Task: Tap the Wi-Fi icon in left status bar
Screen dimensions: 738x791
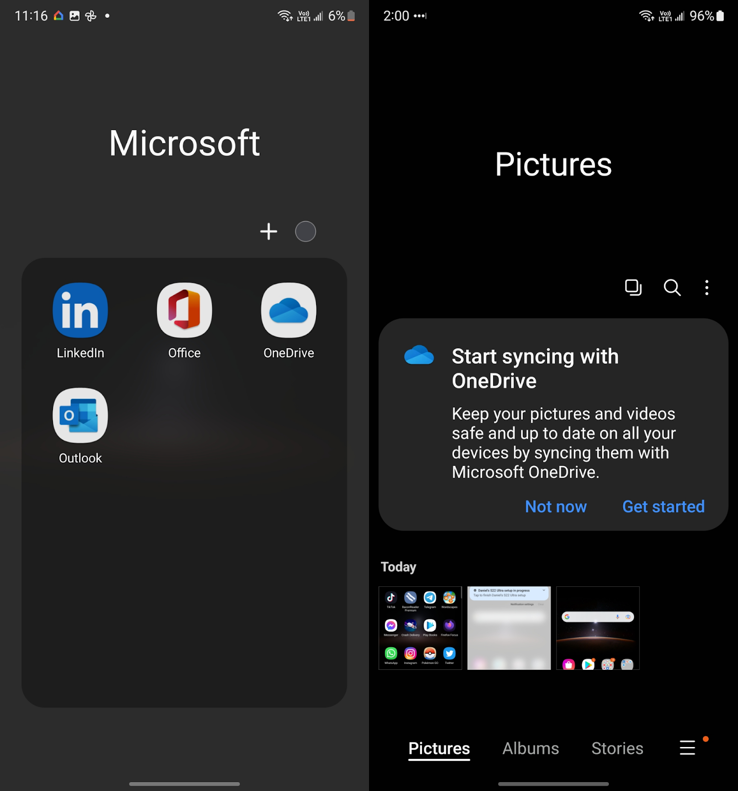Action: pos(285,16)
